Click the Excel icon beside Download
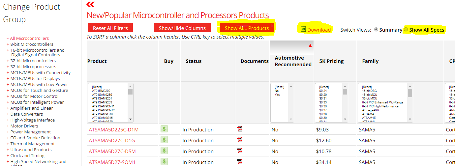This screenshot has width=455, height=166. (303, 29)
